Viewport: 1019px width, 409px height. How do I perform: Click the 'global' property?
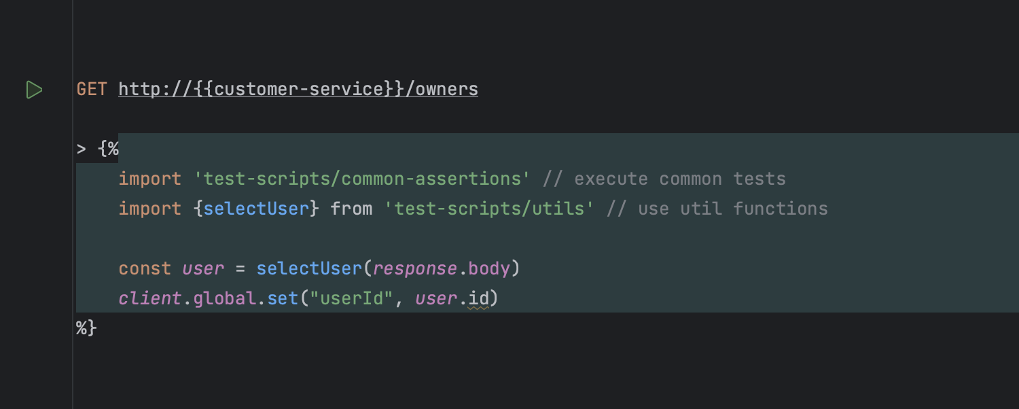(224, 298)
